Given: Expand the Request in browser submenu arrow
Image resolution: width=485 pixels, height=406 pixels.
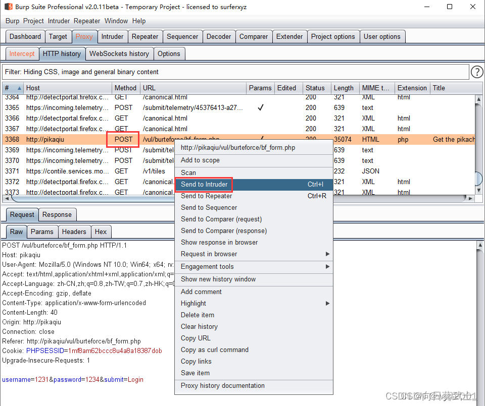Looking at the screenshot, I should (327, 254).
